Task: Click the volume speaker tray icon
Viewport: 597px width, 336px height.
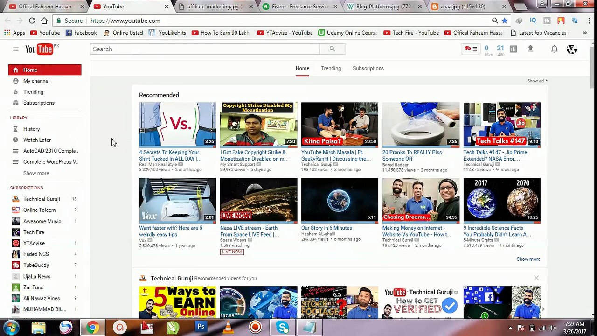Action: (x=552, y=328)
